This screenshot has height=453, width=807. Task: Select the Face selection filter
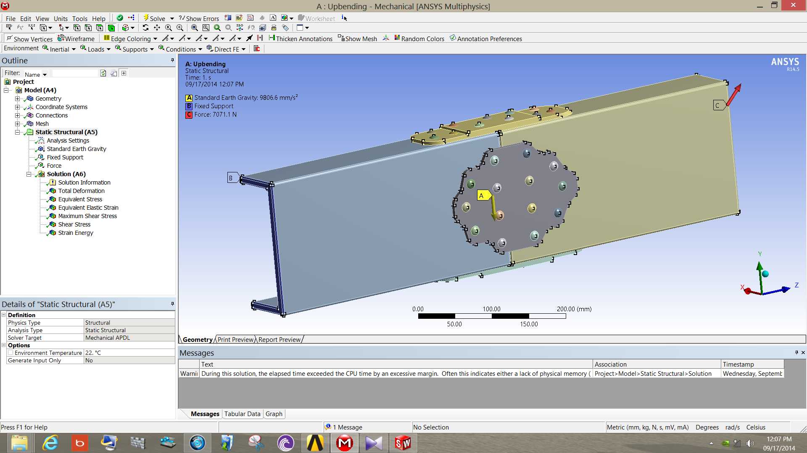point(100,28)
